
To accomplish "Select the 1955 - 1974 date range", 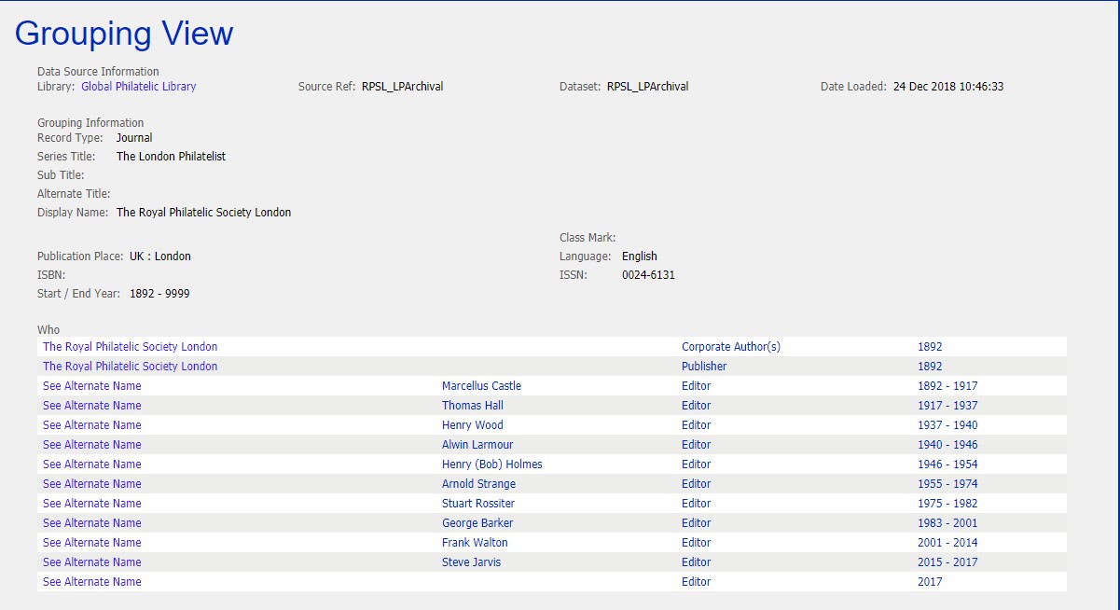I will tap(947, 484).
